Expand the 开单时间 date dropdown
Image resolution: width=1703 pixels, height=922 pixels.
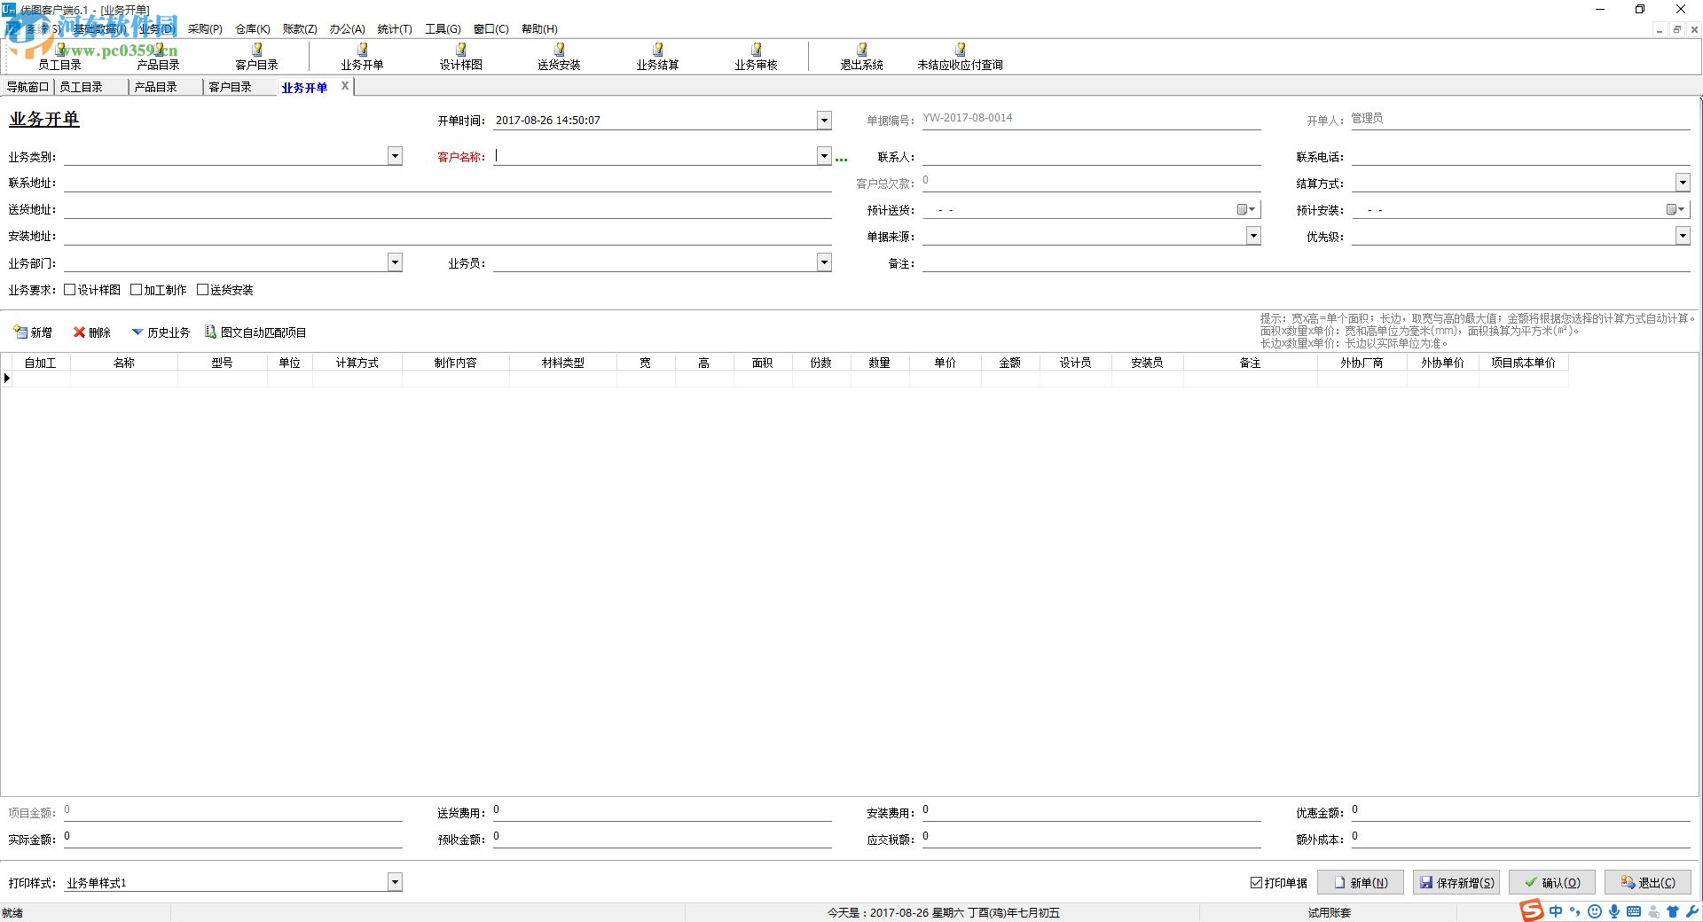(x=824, y=120)
